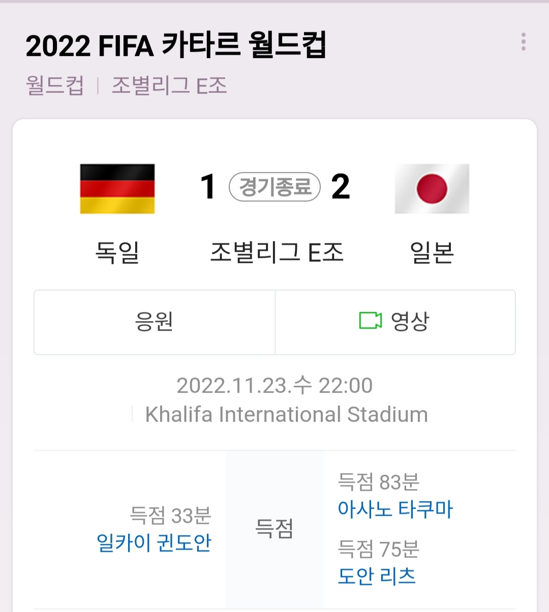Click the 경기종료 match status badge
Viewport: 549px width, 612px height.
coord(274,187)
